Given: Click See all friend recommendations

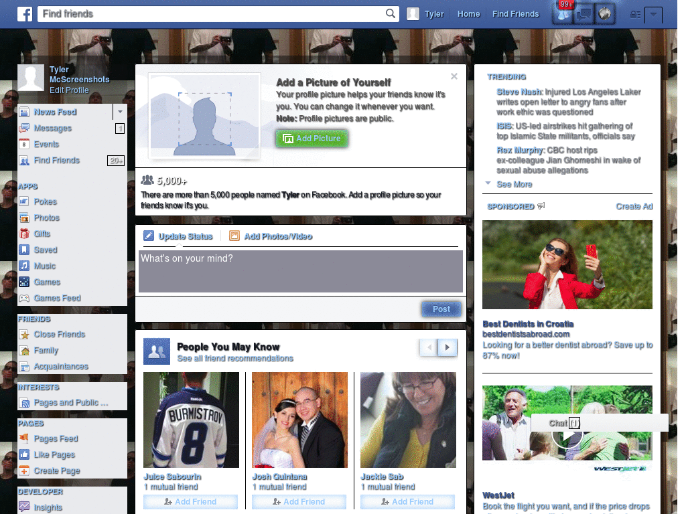Looking at the screenshot, I should (235, 359).
